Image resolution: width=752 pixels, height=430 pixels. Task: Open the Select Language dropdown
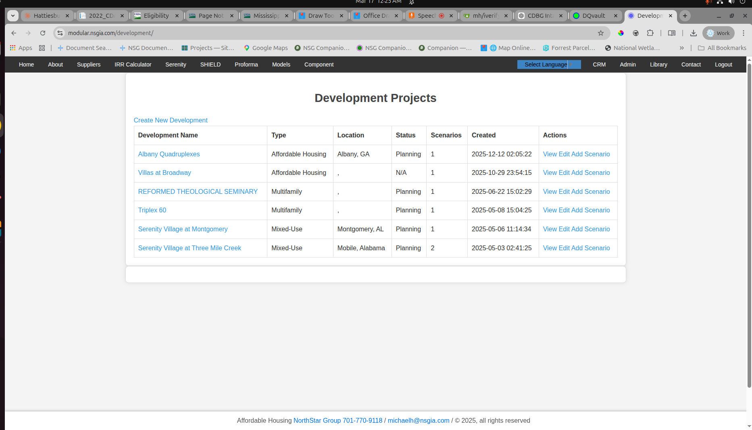pyautogui.click(x=546, y=64)
